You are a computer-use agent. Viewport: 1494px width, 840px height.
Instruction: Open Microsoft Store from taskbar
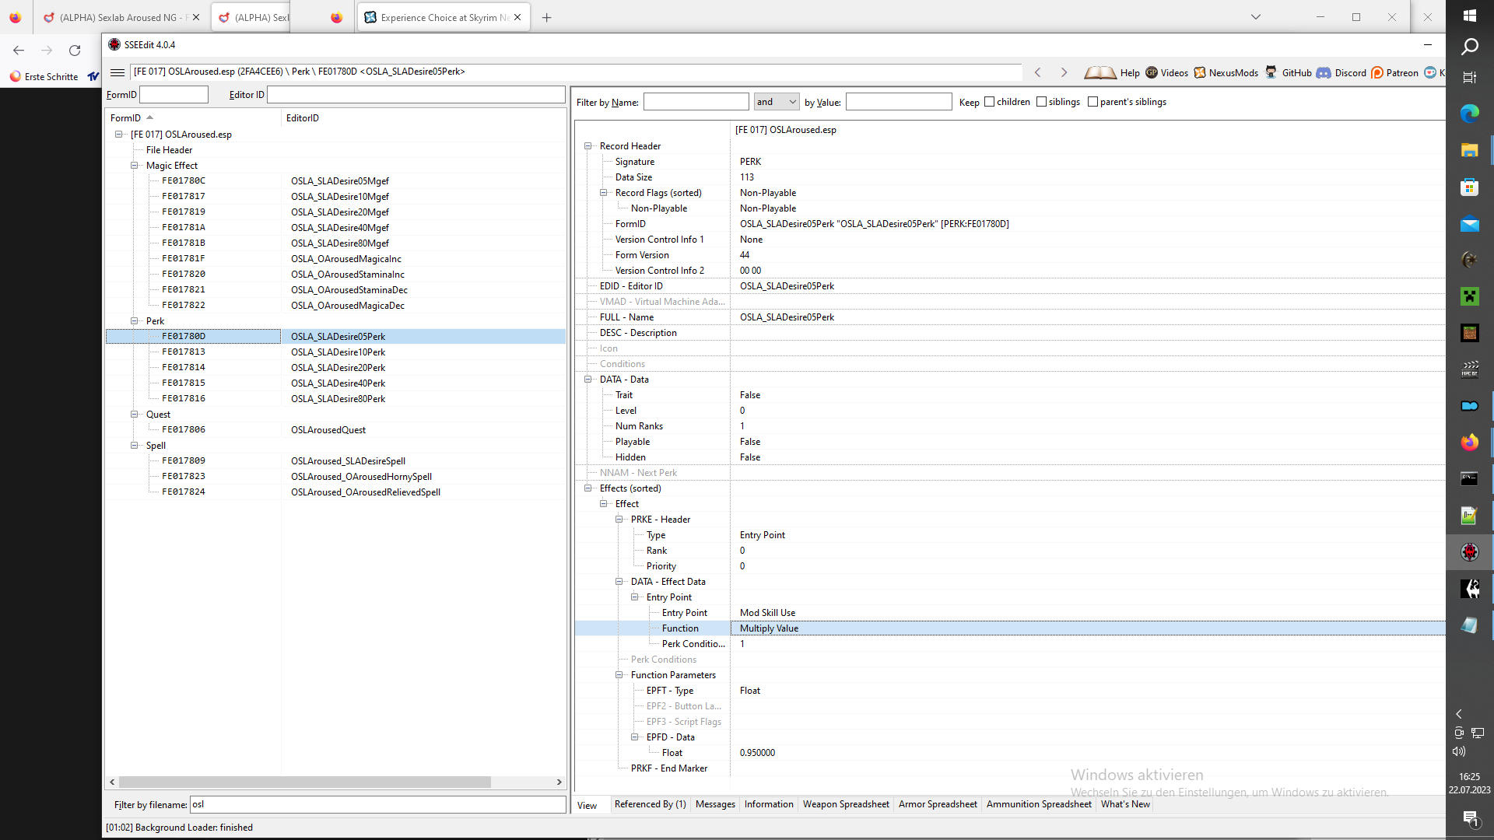coord(1470,187)
